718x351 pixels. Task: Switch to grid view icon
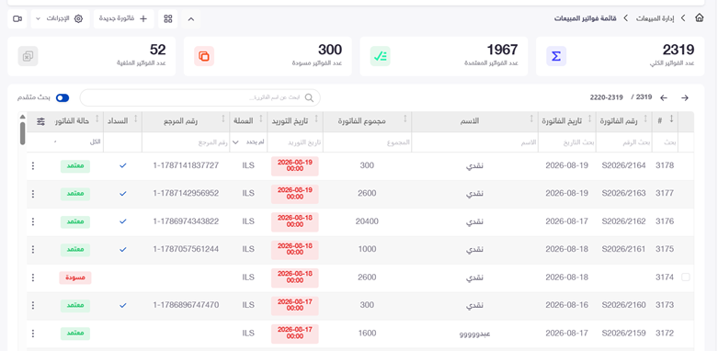168,18
